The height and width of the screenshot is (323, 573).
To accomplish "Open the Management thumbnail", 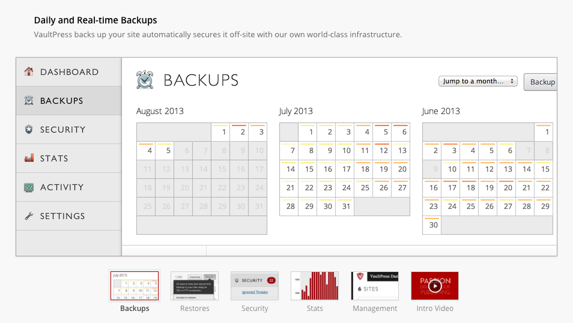I will pos(375,286).
